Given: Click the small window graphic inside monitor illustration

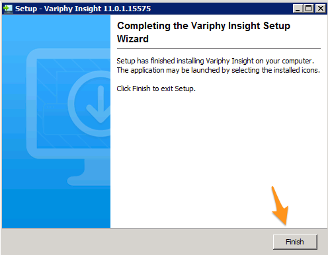Looking at the screenshot, I should pyautogui.click(x=55, y=119).
